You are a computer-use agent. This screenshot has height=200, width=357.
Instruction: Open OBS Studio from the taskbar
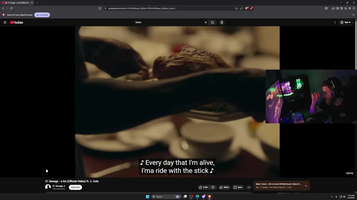tap(191, 197)
